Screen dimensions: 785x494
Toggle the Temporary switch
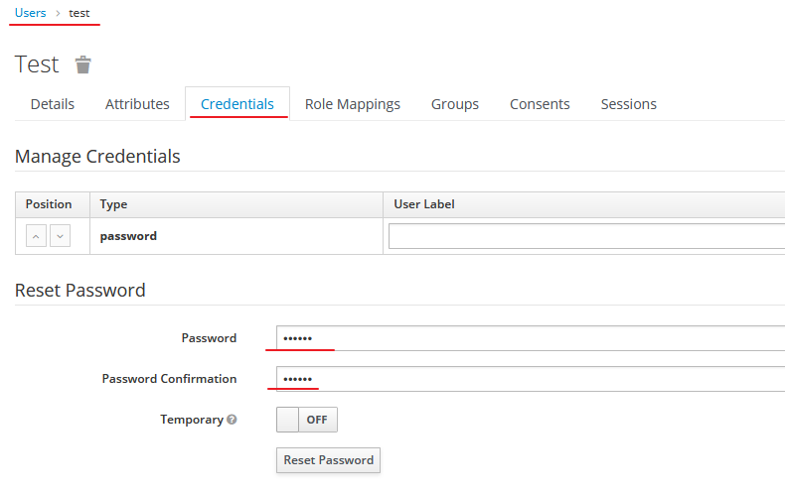click(x=307, y=420)
